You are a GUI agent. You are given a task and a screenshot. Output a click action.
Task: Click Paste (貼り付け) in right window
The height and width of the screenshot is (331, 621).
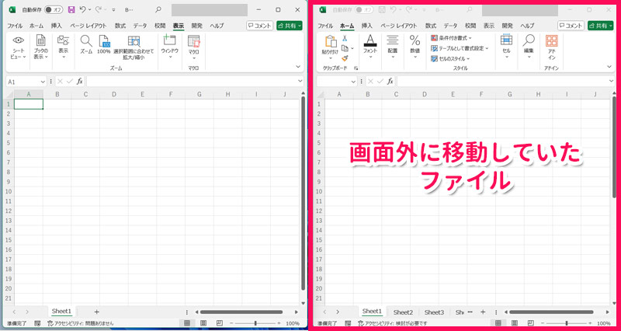pos(330,47)
